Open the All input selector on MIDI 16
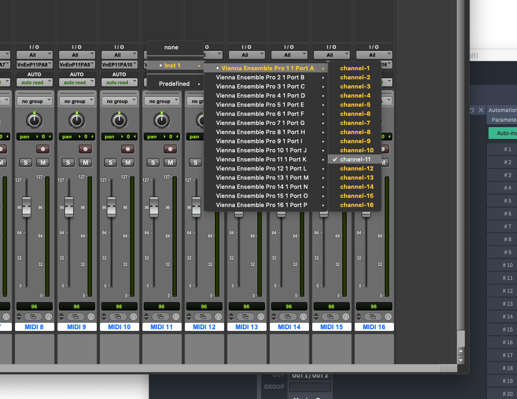The height and width of the screenshot is (399, 517). point(374,55)
